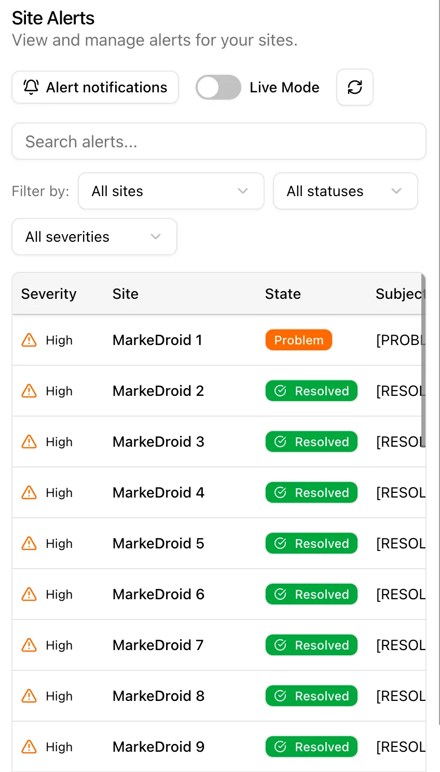Click checkmark icon in MarkeDroid 5 Resolved badge
This screenshot has height=772, width=440.
[280, 543]
